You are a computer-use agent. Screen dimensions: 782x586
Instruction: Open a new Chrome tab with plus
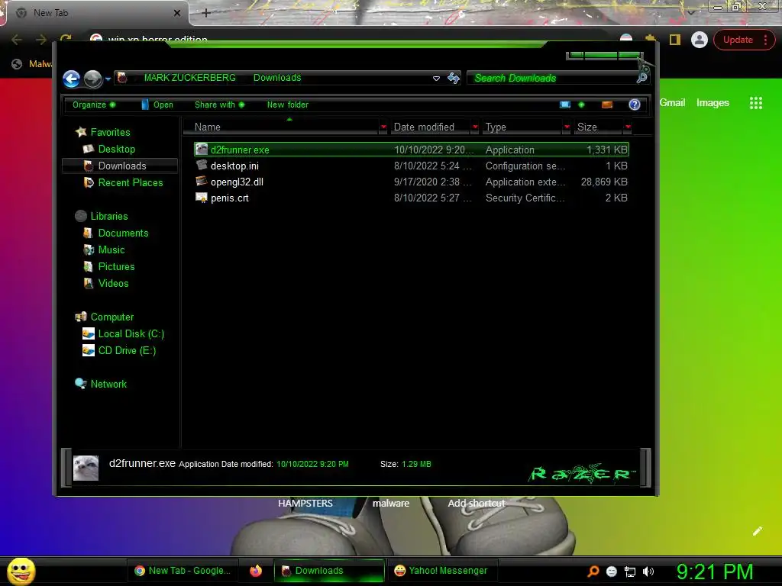(x=206, y=13)
